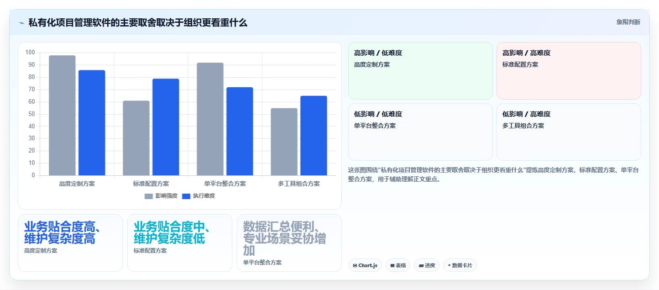Select the 表格 tag
659x290 pixels.
(398, 265)
